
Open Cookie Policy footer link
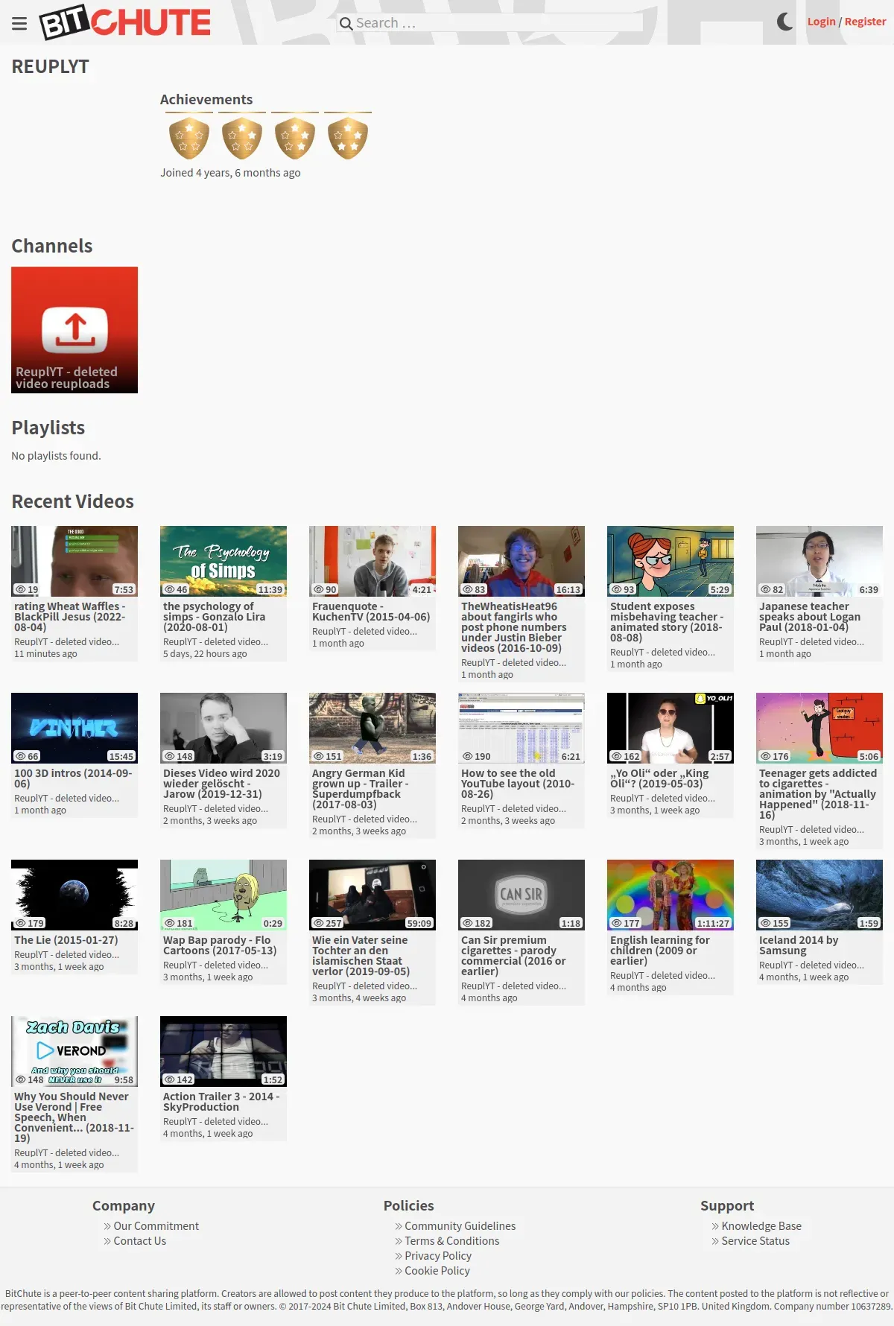click(x=437, y=1271)
